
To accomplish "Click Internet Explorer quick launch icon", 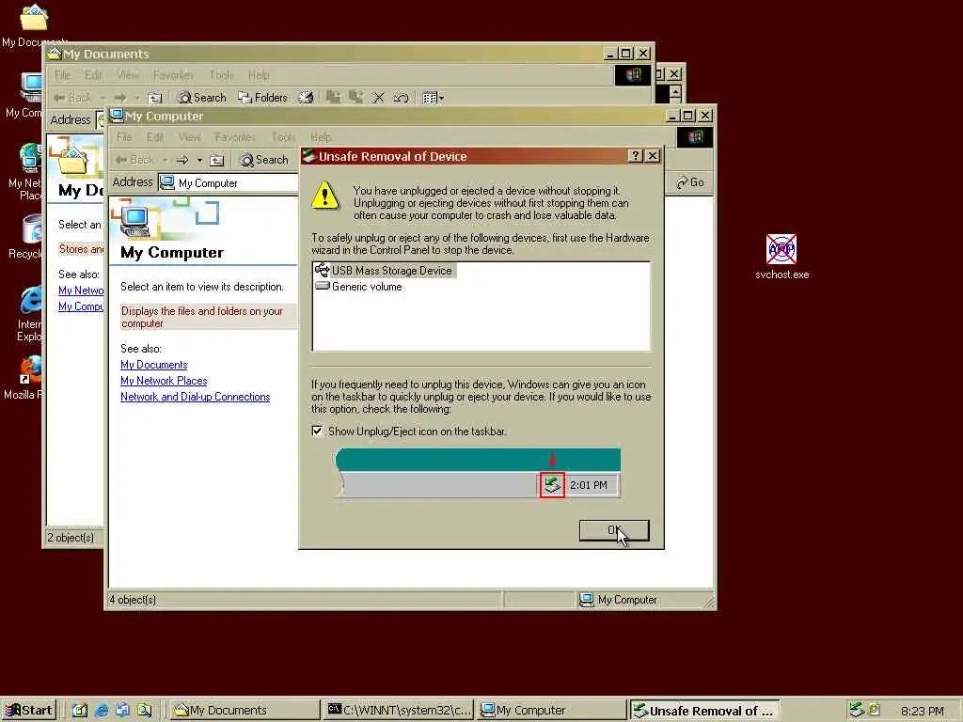I will (102, 711).
